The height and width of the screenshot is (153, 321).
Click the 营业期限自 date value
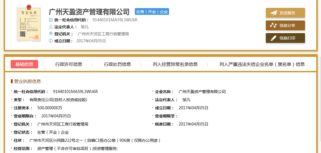click(56, 116)
